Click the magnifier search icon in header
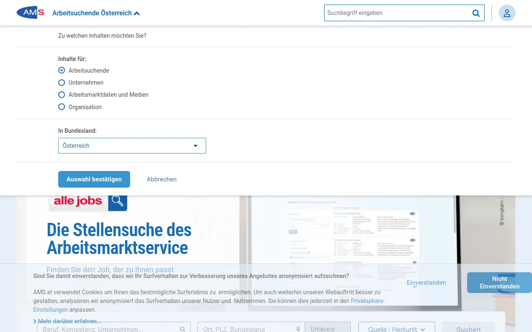This screenshot has height=332, width=532. [x=476, y=13]
